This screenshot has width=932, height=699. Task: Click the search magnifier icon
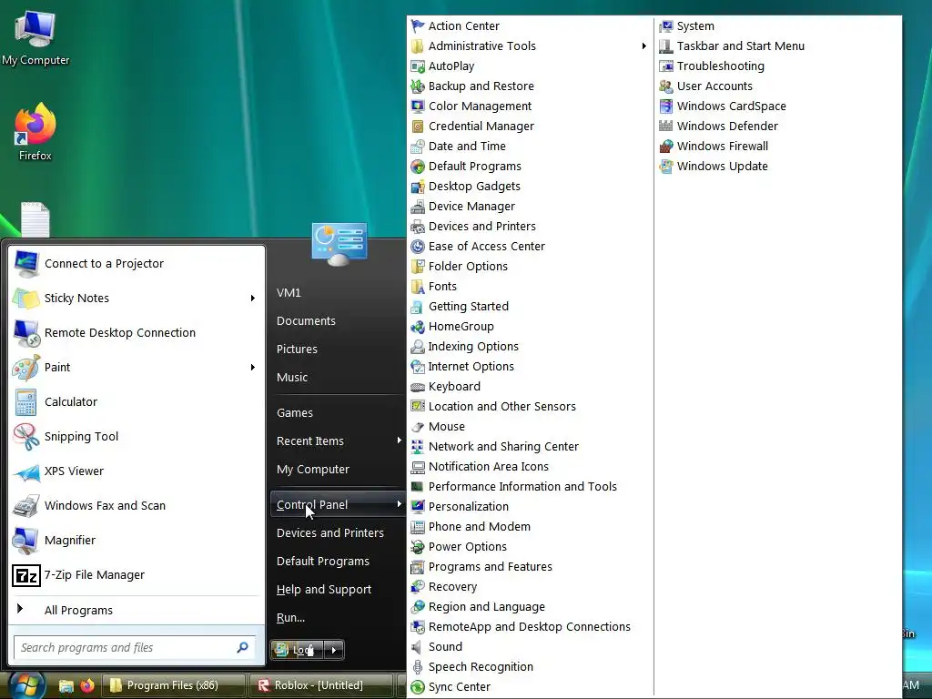pos(242,647)
